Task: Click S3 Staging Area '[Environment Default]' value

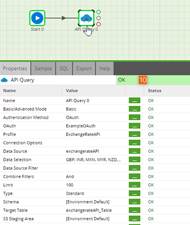Action: point(88,219)
